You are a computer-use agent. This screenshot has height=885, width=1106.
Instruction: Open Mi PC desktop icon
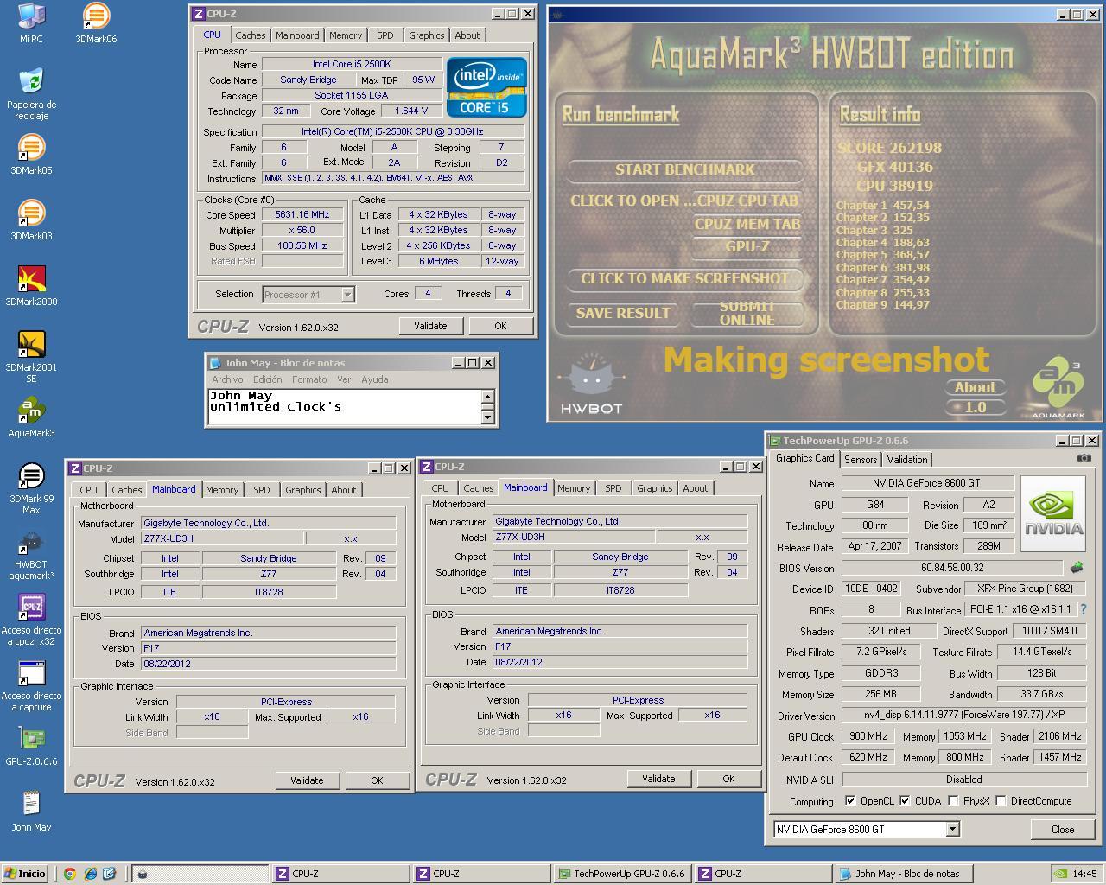(31, 23)
